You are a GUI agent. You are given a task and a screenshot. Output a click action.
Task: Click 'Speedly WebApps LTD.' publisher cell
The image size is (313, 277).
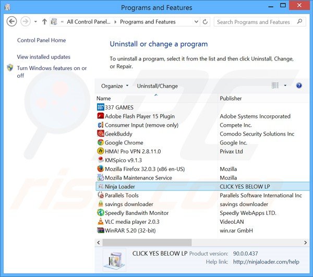pos(248,213)
